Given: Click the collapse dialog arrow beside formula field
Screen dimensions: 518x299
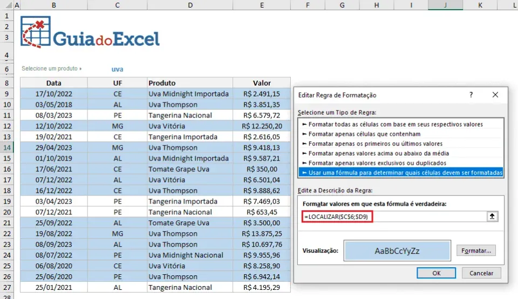Looking at the screenshot, I should tap(492, 217).
